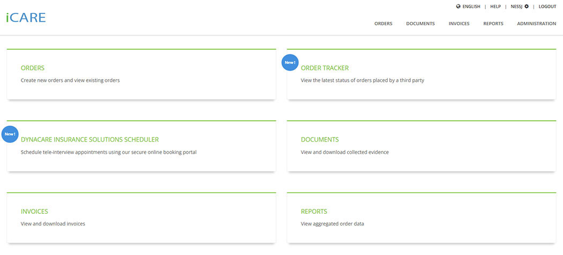Select the INVOICES card to view invoices
The height and width of the screenshot is (255, 563).
34,211
